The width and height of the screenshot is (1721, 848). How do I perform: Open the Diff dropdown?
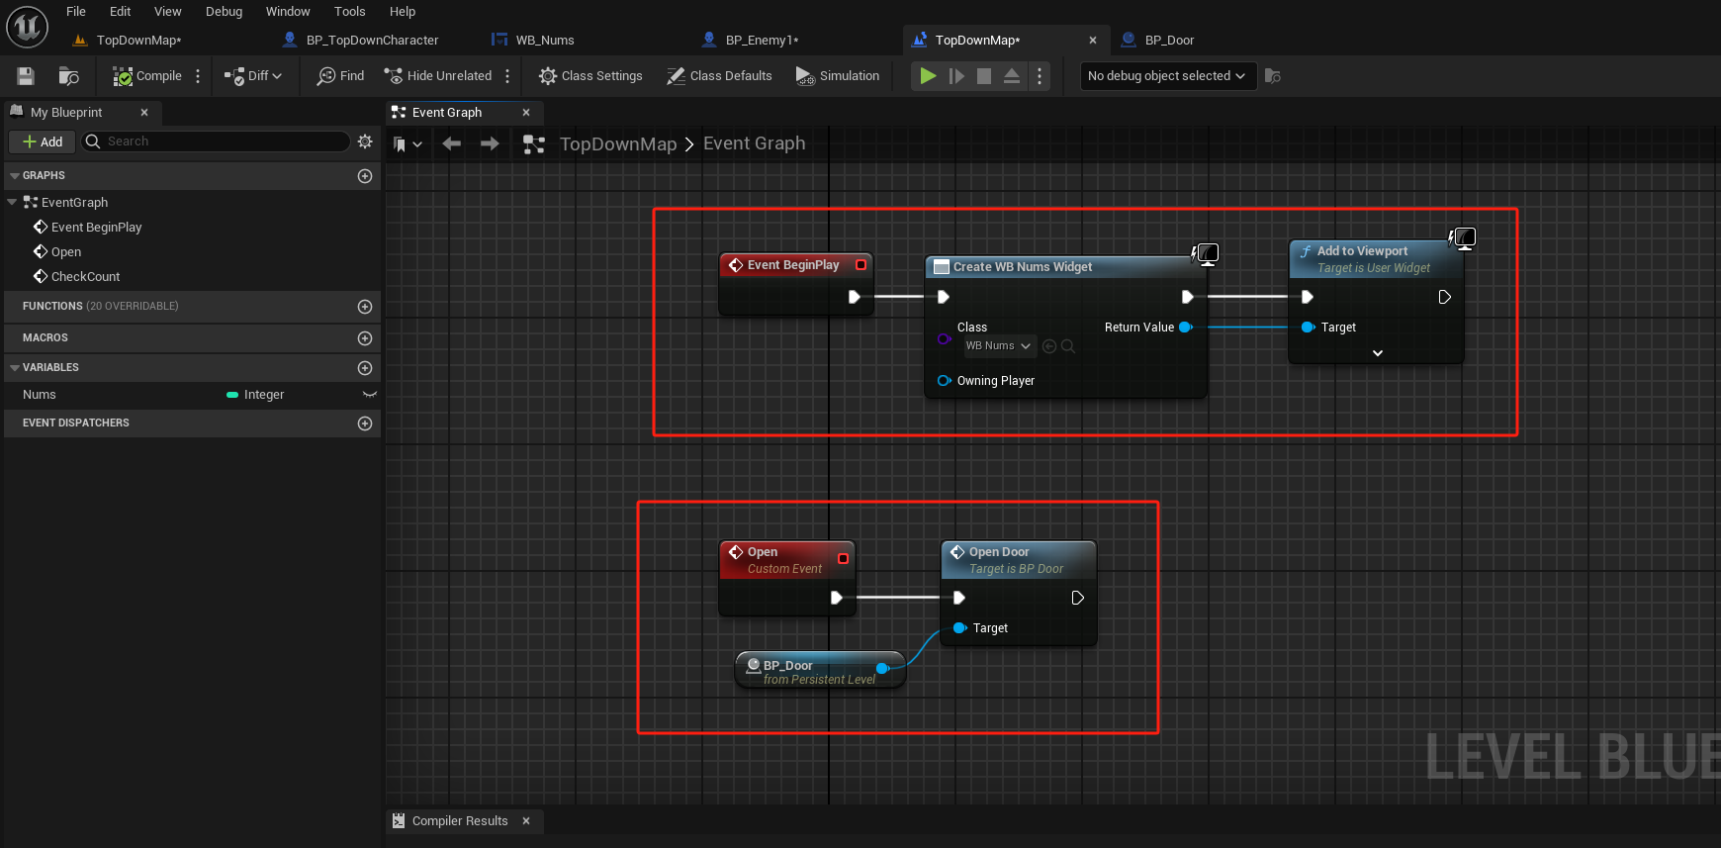[253, 76]
